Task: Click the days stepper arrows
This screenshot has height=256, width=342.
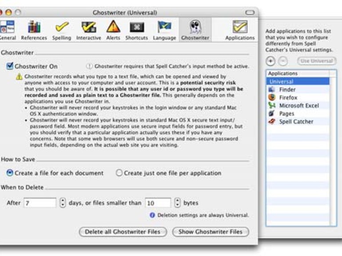Action: tap(63, 203)
